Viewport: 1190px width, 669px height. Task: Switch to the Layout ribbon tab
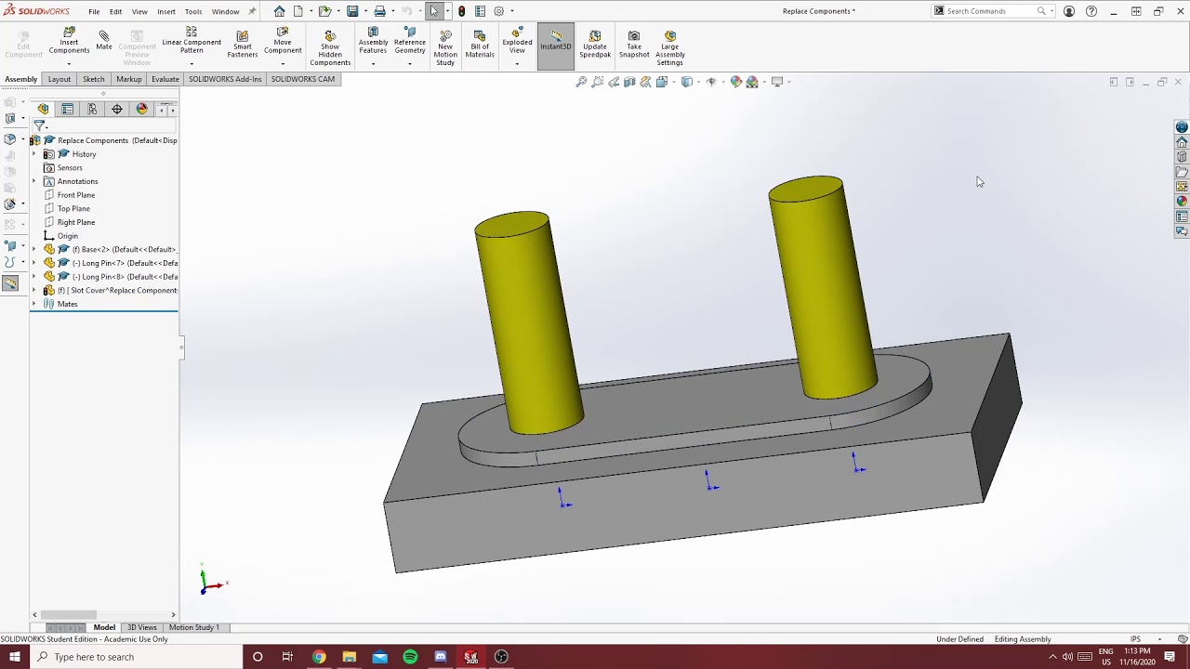tap(59, 79)
